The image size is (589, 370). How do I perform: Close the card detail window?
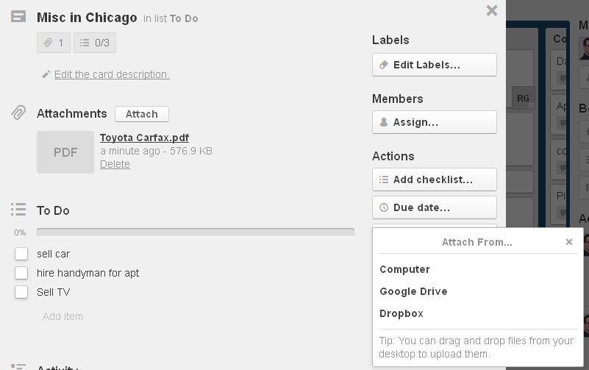pos(492,10)
